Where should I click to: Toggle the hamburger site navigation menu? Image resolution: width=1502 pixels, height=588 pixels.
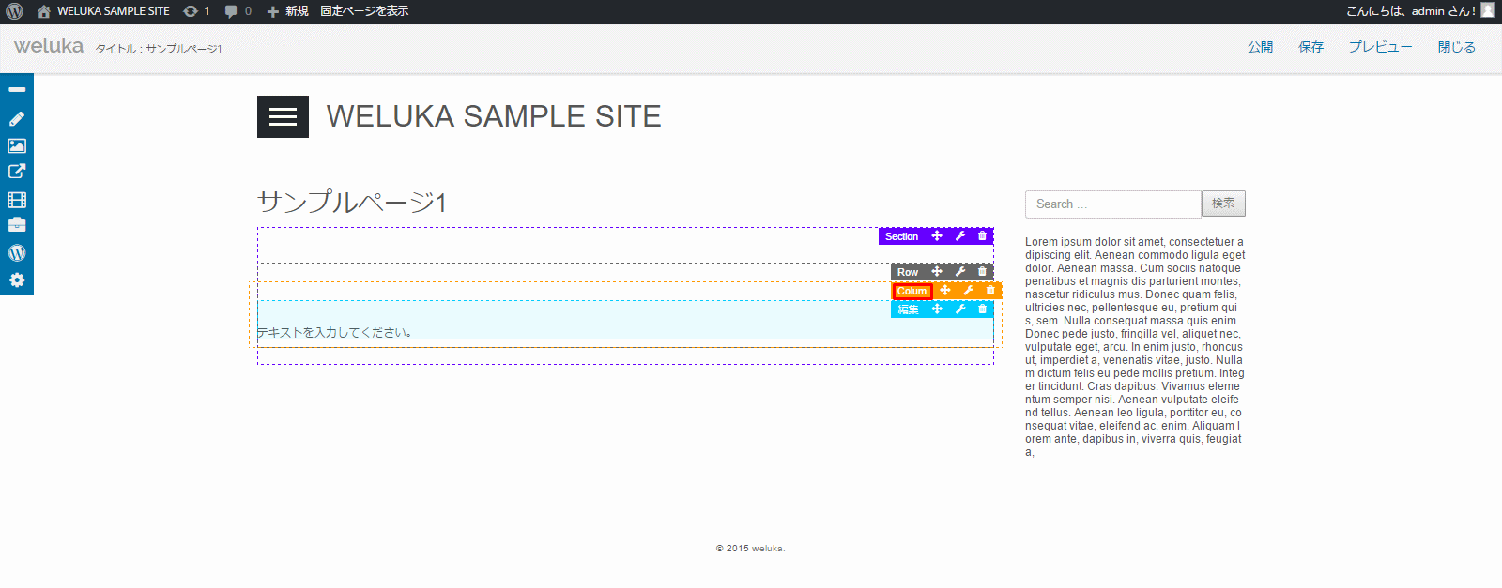(283, 117)
